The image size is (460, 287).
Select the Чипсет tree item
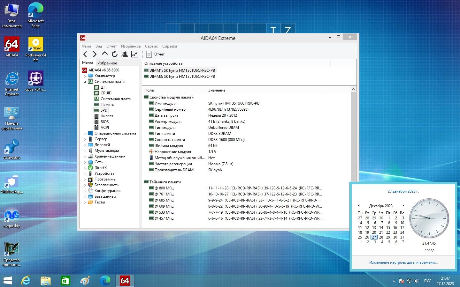107,116
